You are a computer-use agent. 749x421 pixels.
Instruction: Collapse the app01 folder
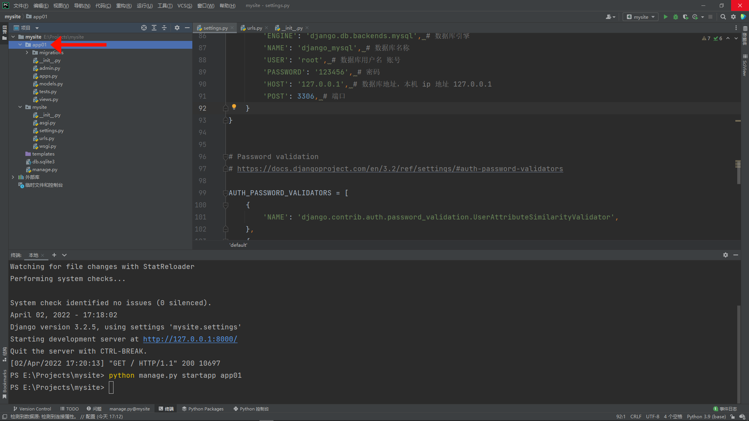(20, 45)
